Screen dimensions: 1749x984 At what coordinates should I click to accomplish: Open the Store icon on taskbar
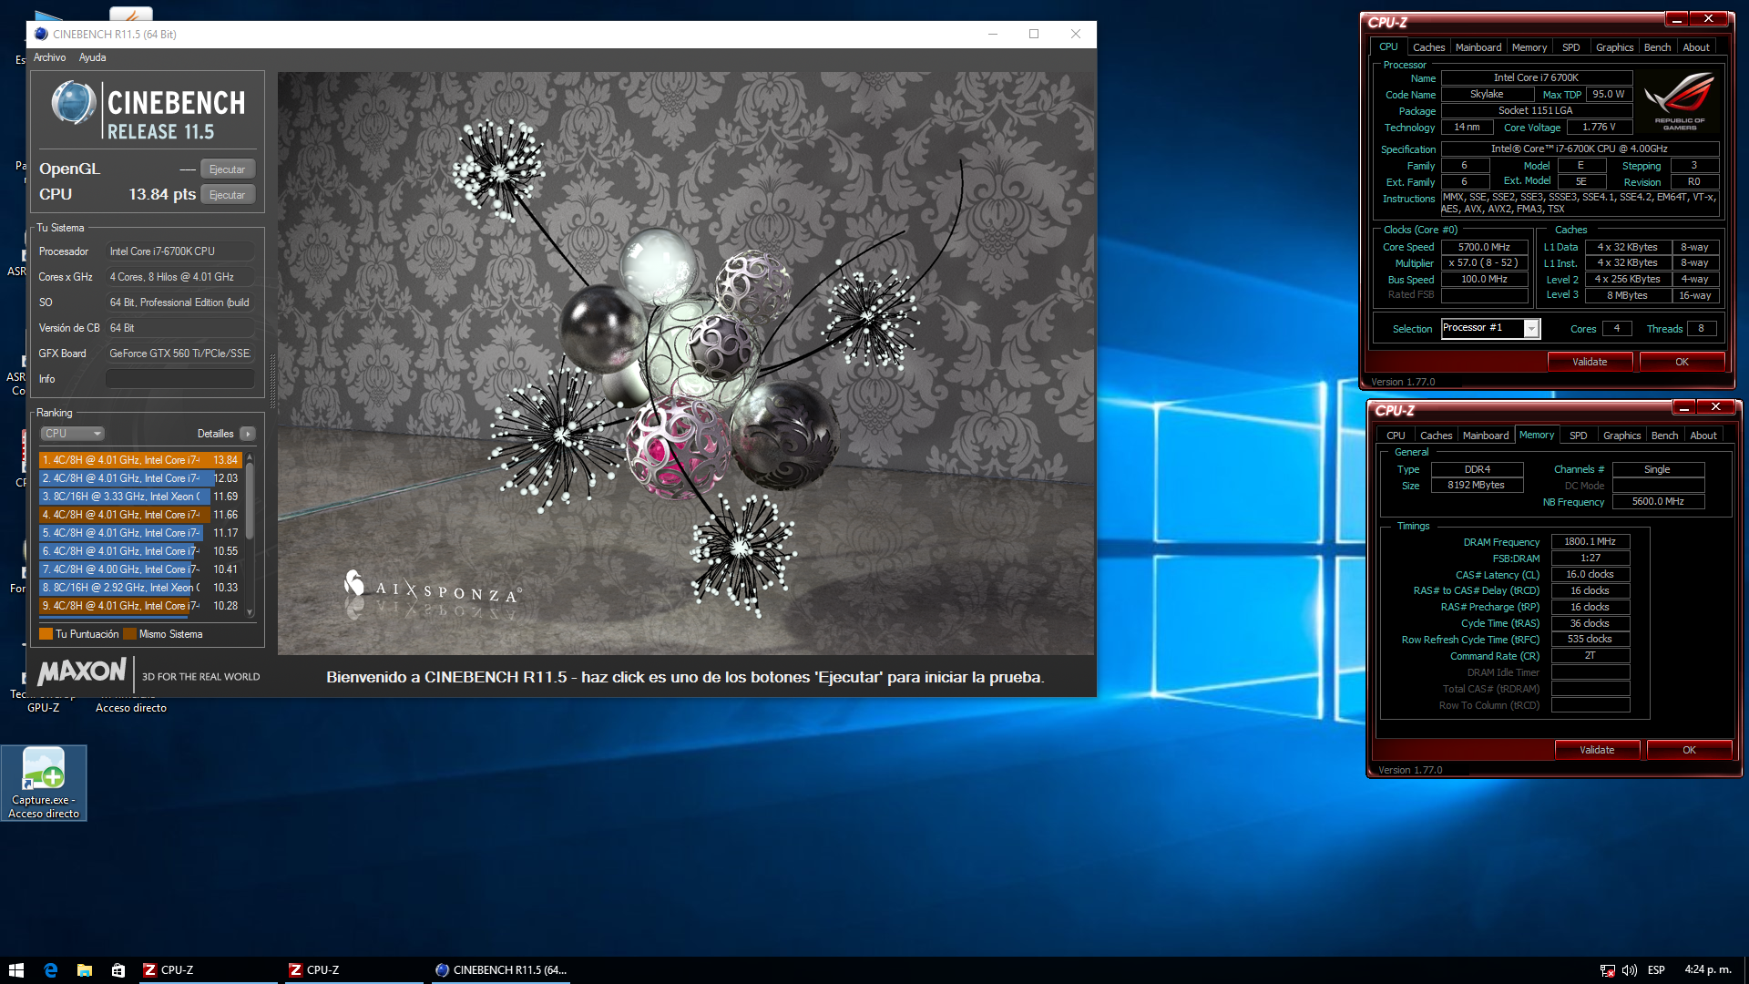point(118,970)
